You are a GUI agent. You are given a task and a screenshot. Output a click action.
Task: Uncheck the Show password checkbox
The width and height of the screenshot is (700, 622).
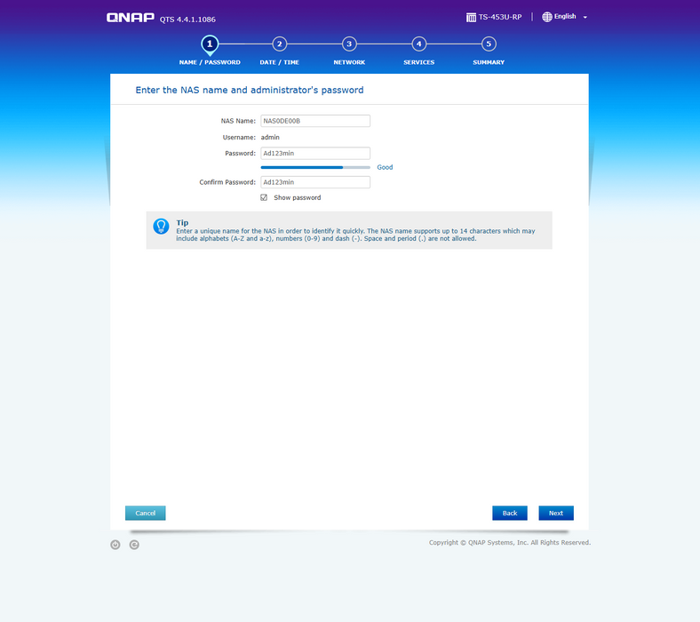coord(264,197)
